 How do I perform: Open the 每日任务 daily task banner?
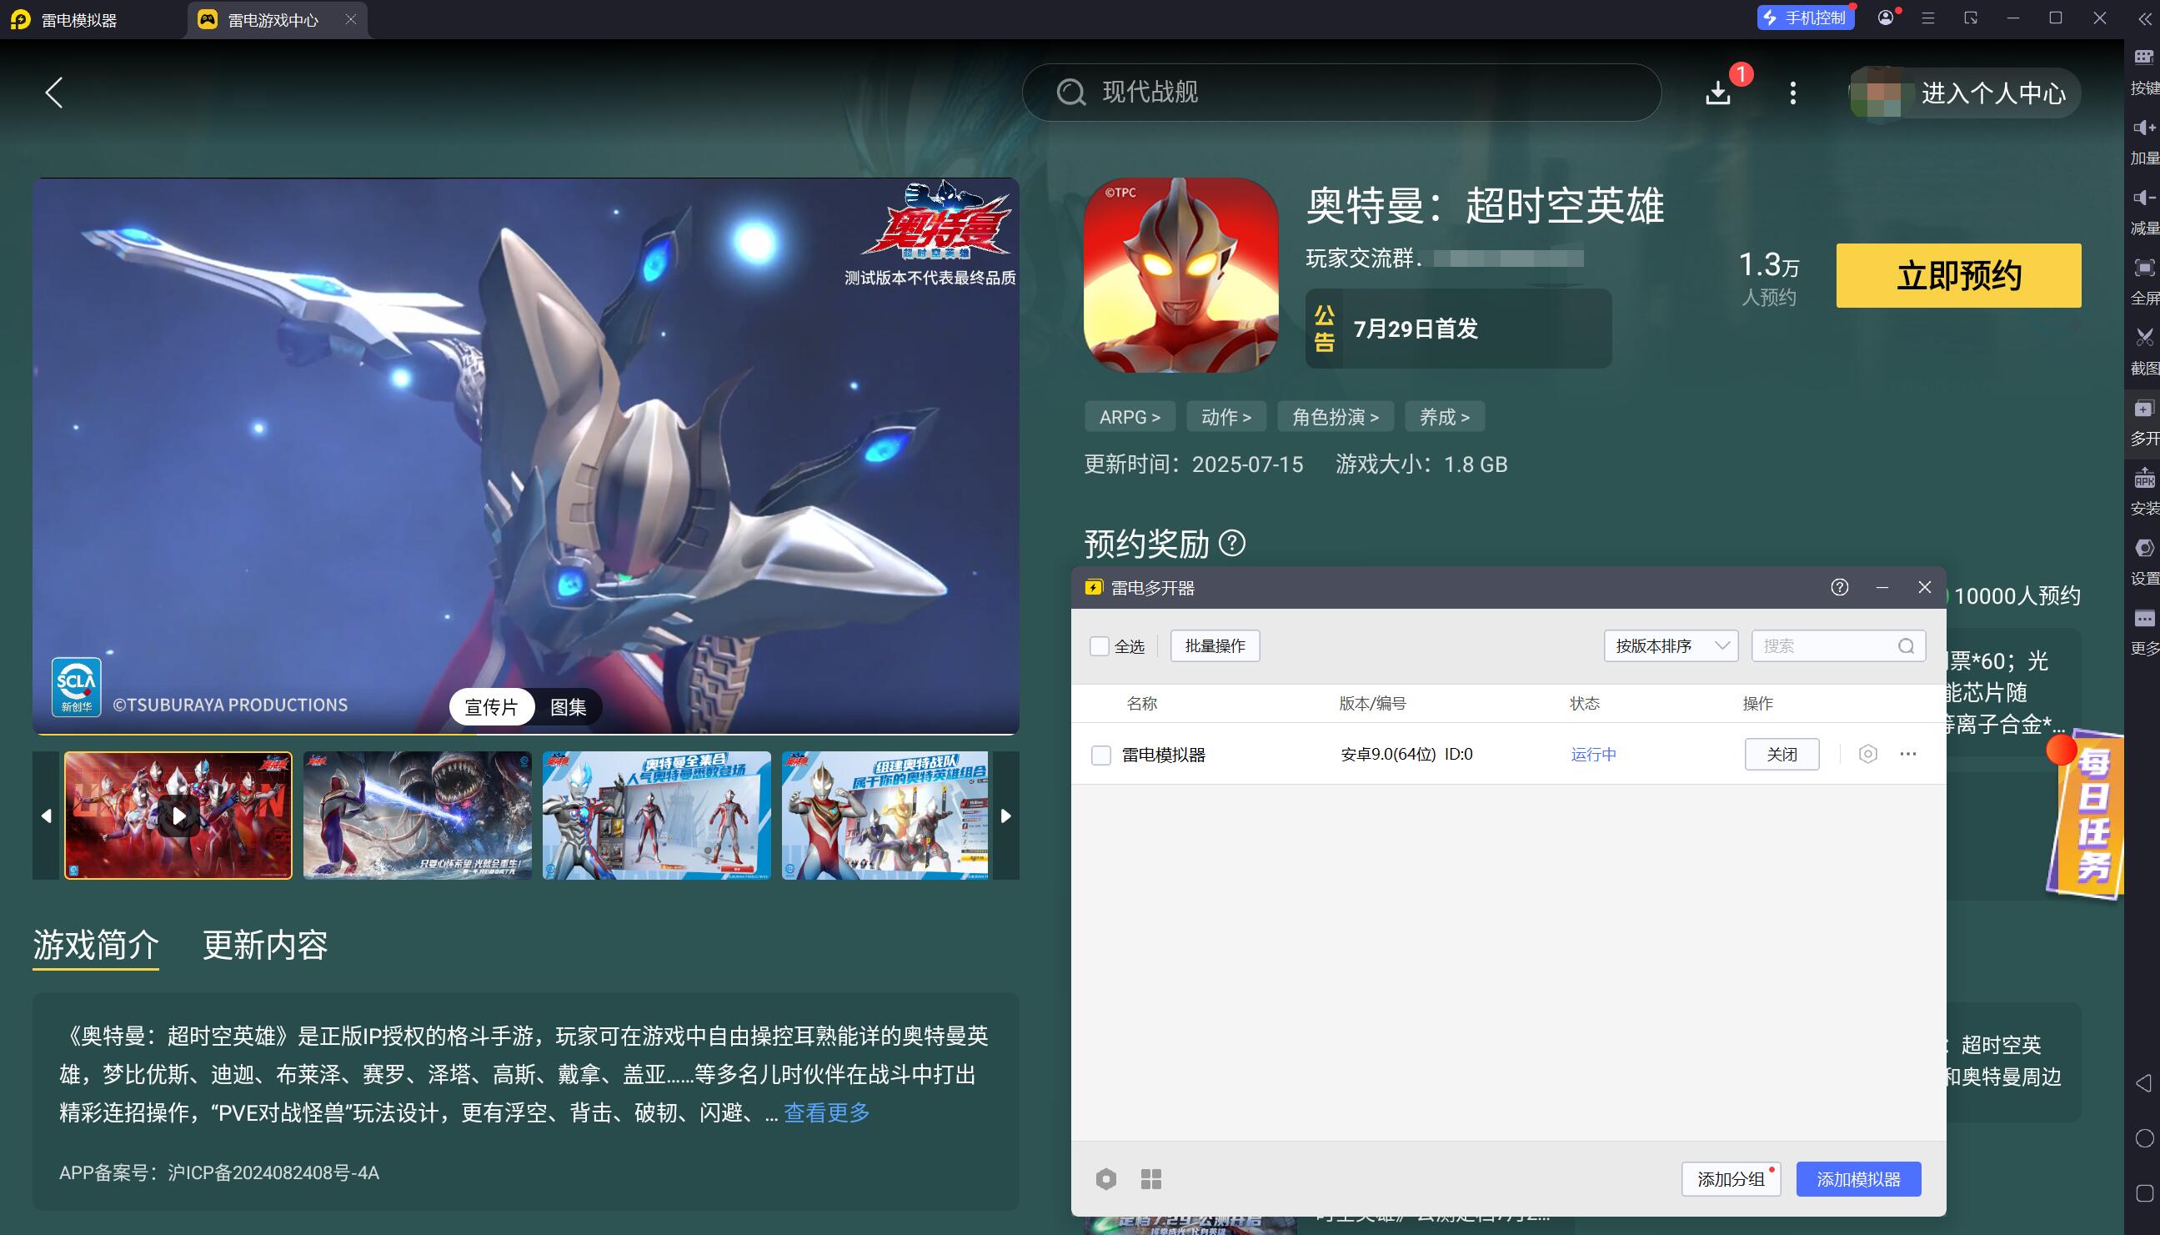click(2087, 814)
